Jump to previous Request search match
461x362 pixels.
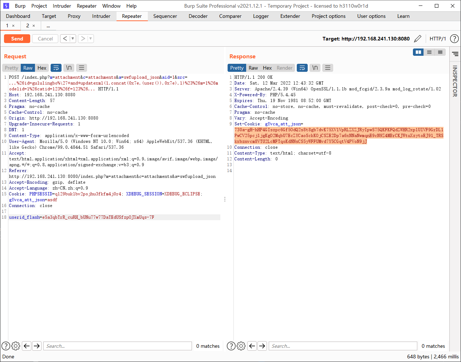pos(27,346)
